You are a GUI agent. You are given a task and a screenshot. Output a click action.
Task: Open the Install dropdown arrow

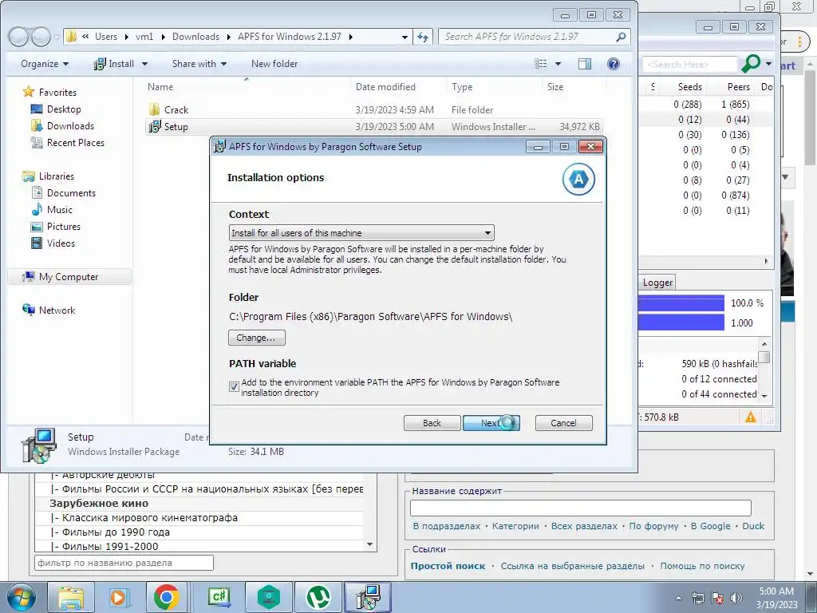tap(145, 64)
